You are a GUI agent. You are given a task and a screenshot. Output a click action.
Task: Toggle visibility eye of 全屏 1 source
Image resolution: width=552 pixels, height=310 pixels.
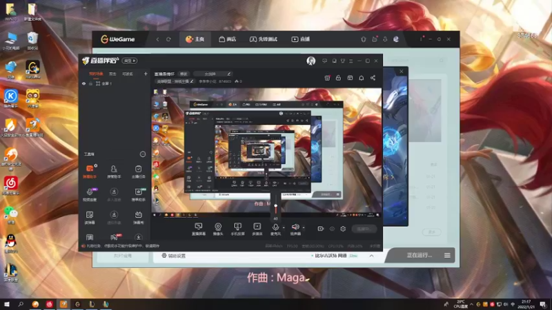coord(83,83)
